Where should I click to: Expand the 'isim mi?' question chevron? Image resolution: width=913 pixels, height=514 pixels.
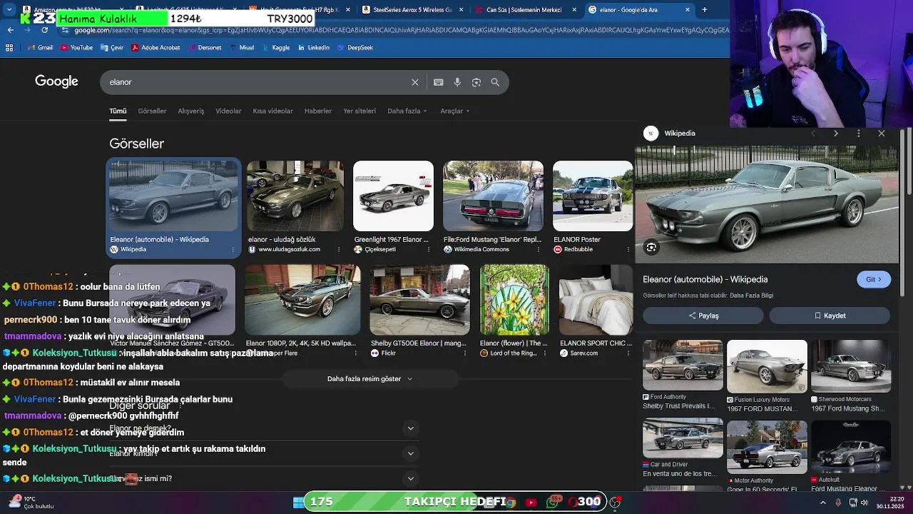[x=410, y=479]
